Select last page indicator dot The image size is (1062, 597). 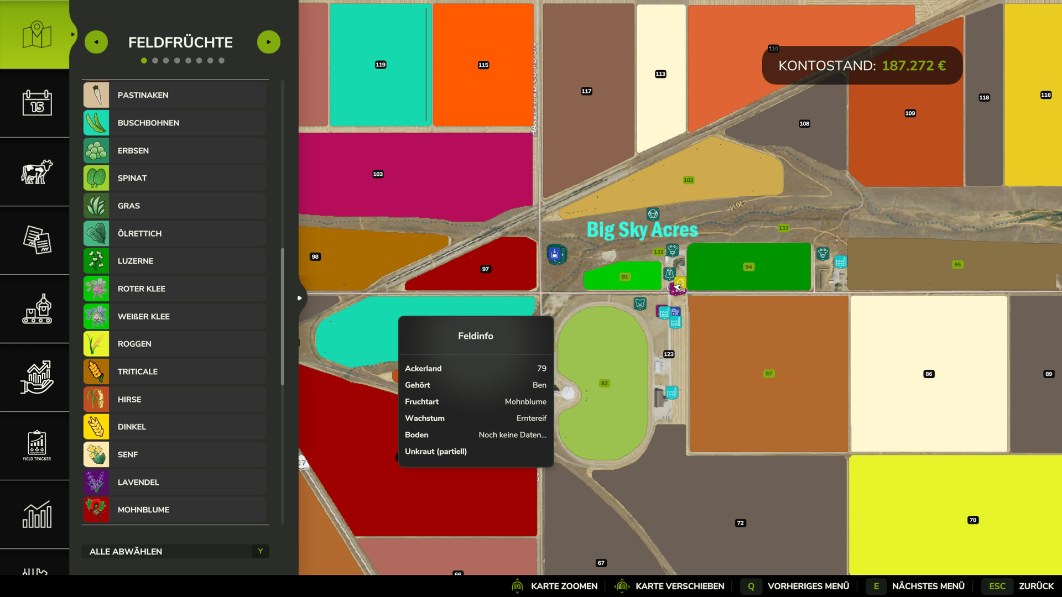click(x=221, y=61)
